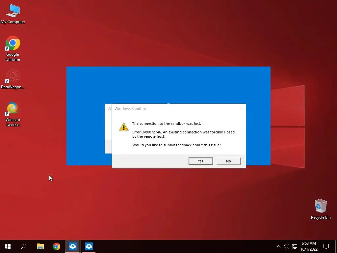Open the Action Center notifications icon

click(x=326, y=246)
